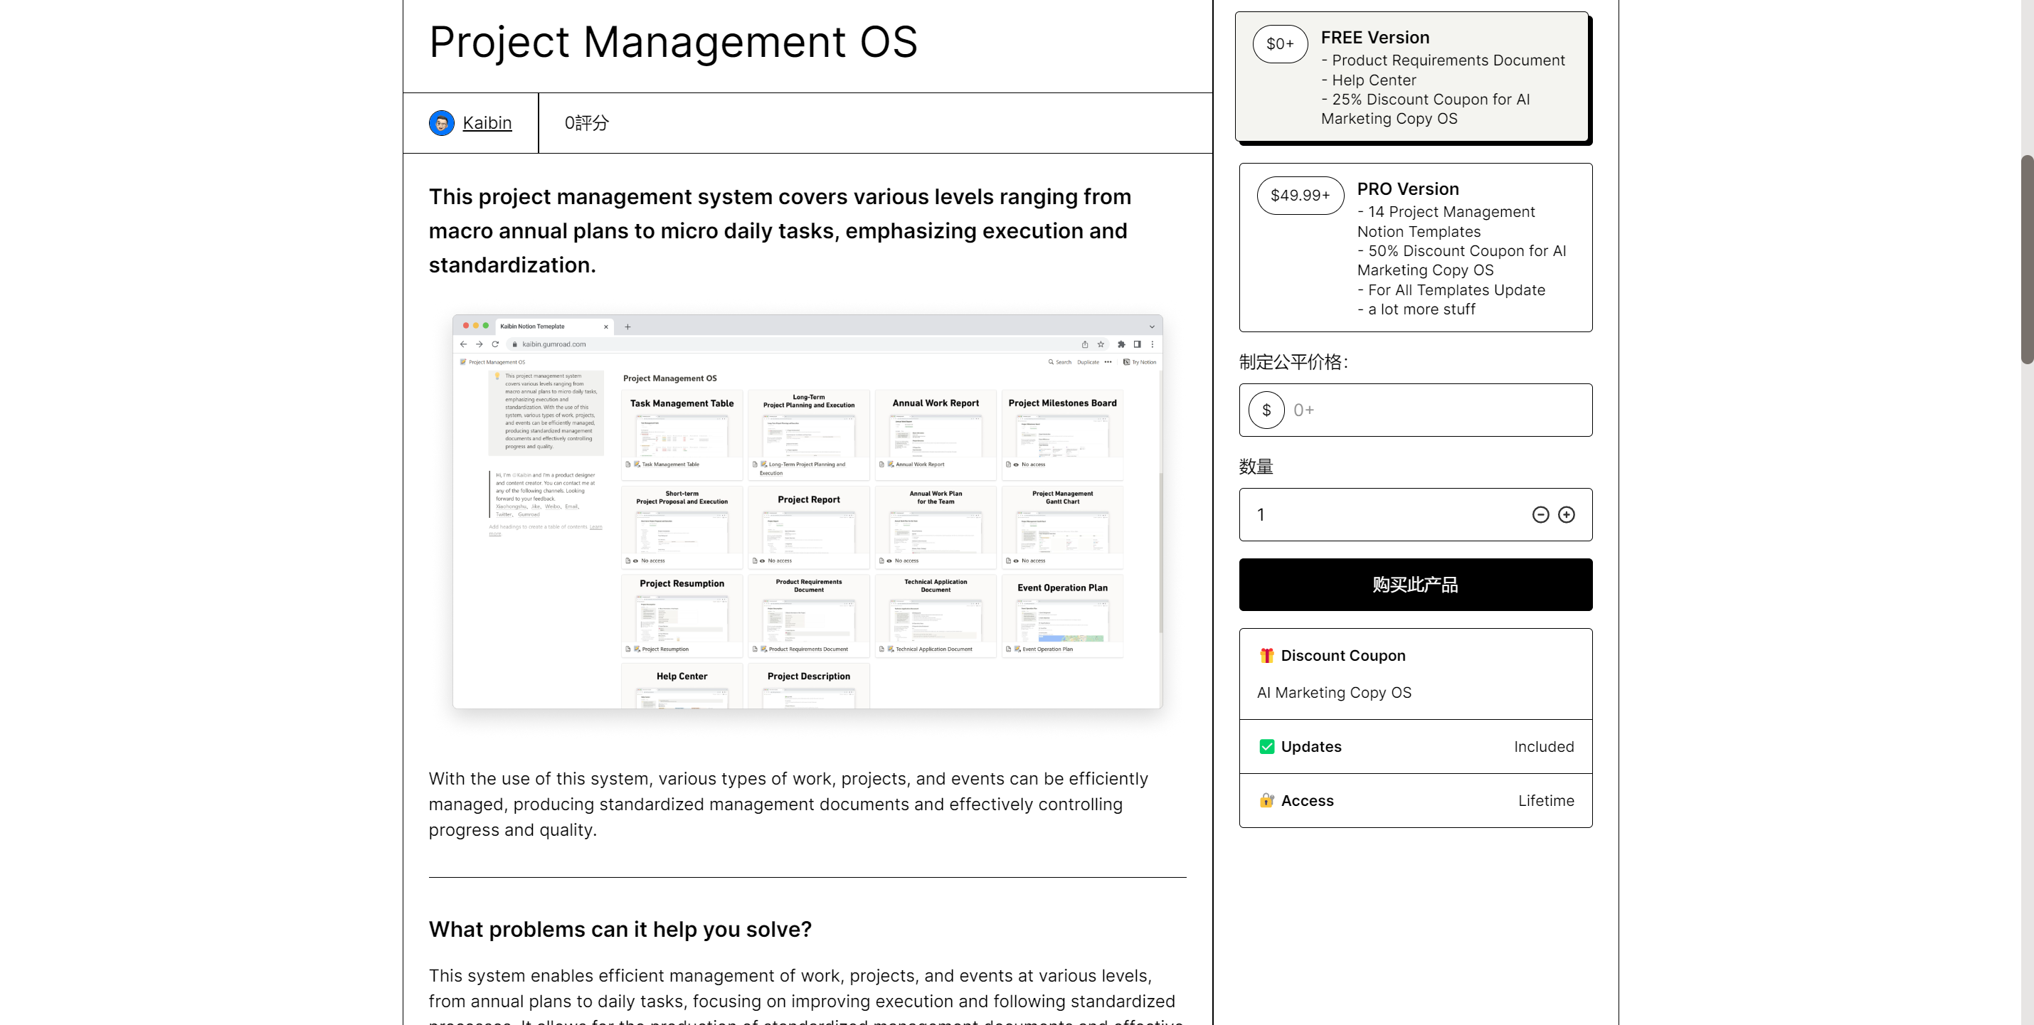Click the $0+ price pill
Image resolution: width=2034 pixels, height=1025 pixels.
tap(1279, 44)
